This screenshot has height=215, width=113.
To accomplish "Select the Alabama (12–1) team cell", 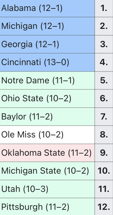I will pos(47,9).
